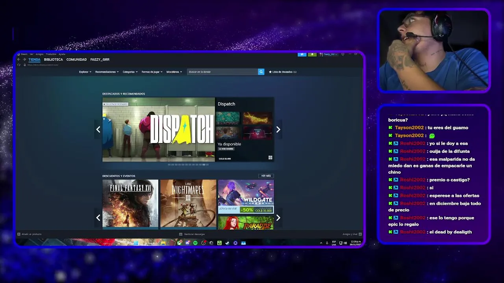
Task: Select the teal Dispatch screenshot thumbnail
Action: 228,118
